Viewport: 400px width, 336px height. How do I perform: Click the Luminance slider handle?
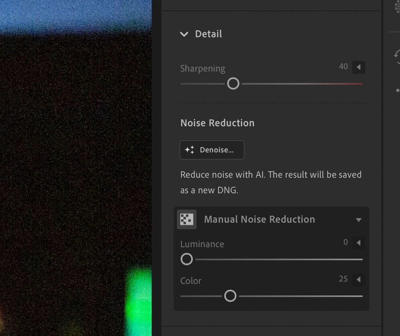pos(187,259)
